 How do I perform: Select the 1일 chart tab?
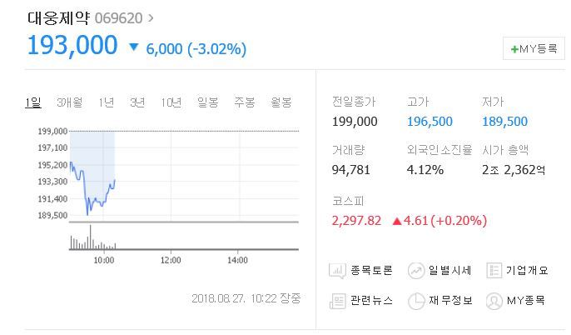[x=32, y=102]
